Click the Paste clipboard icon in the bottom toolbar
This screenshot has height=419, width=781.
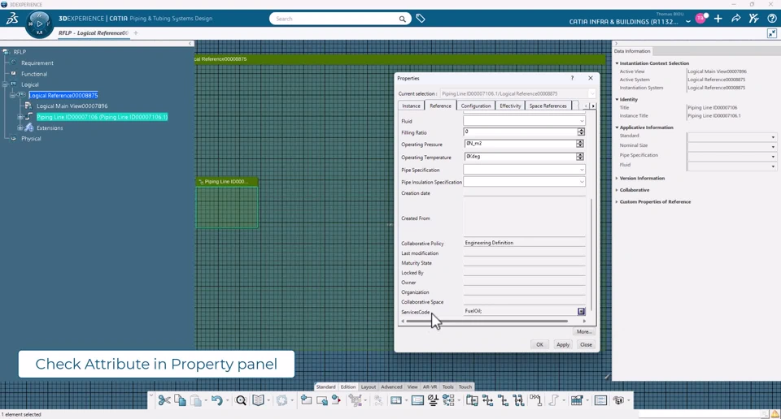196,400
